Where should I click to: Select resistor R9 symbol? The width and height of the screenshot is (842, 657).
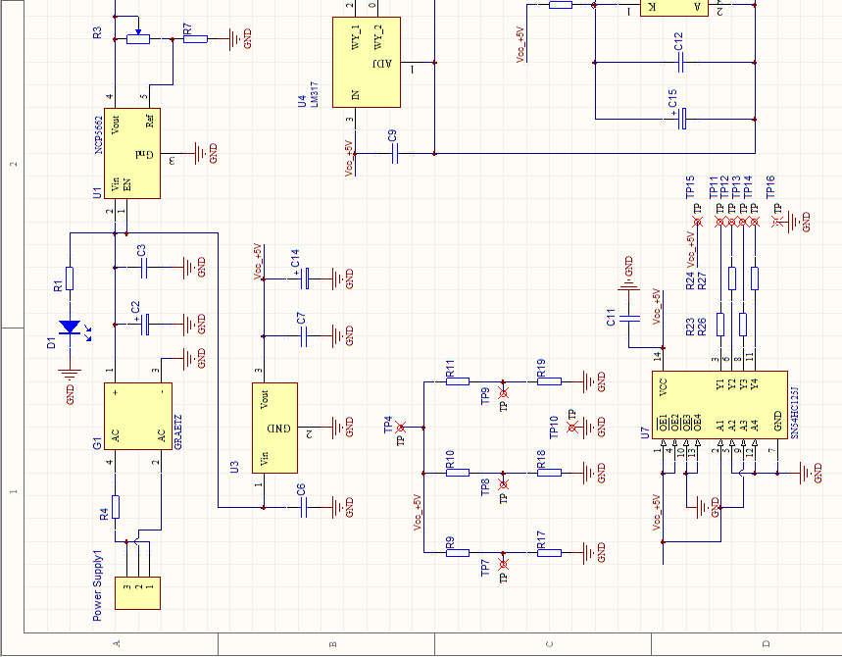458,553
